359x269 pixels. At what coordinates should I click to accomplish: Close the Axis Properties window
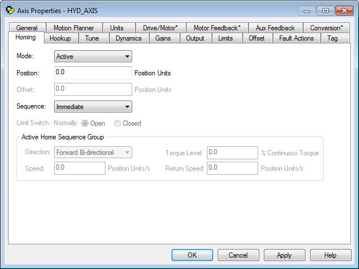(343, 10)
